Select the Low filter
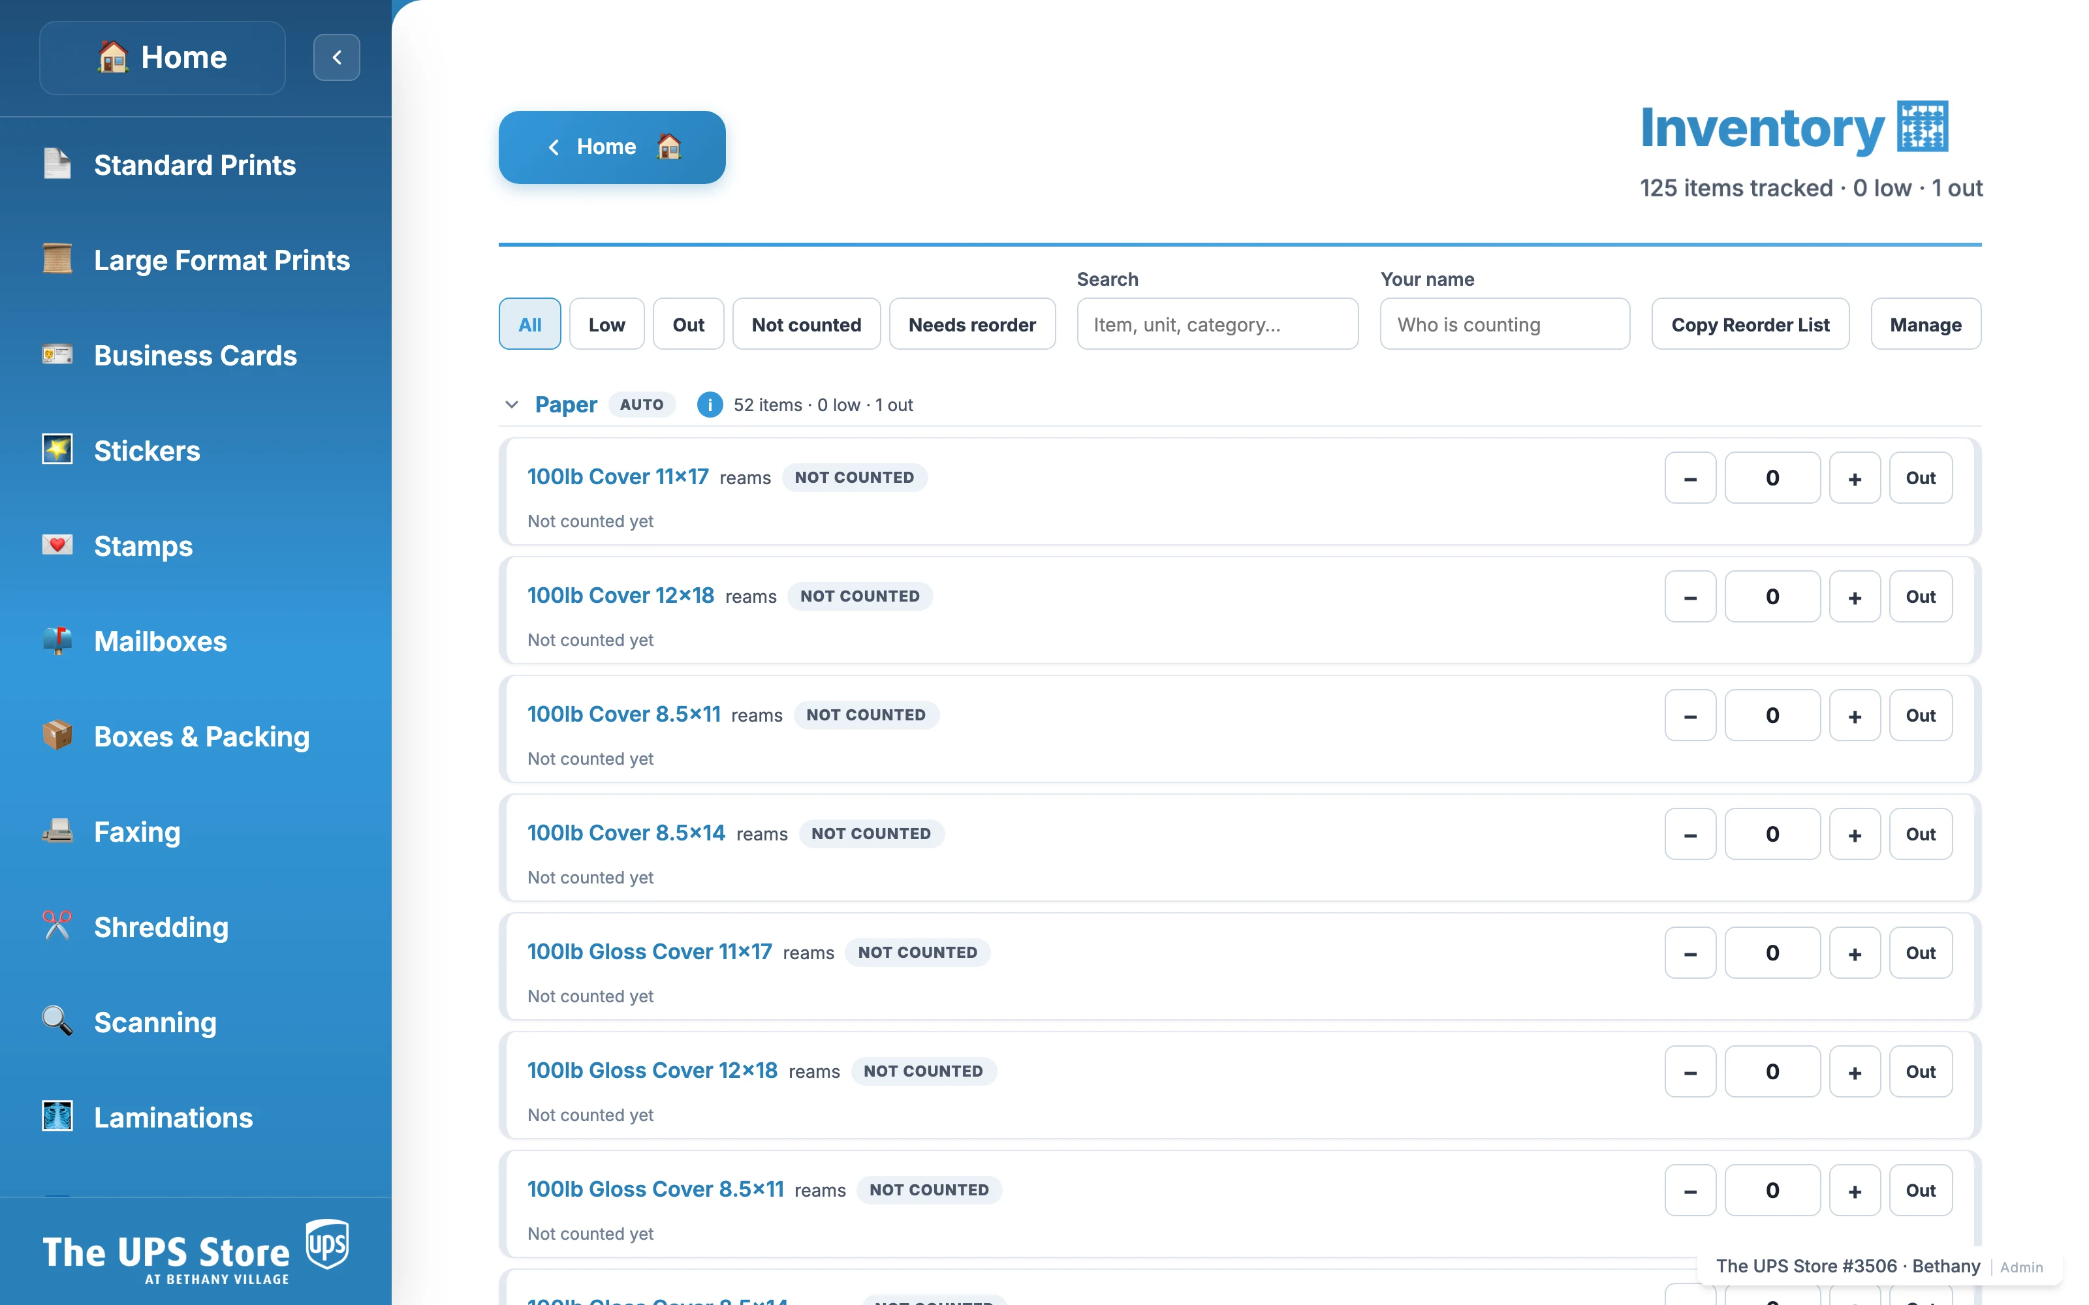Screen dimensions: 2089x1305 pos(607,324)
